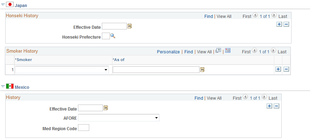Open calendar for Honseki Effective Date
This screenshot has width=314, height=140.
[130, 26]
